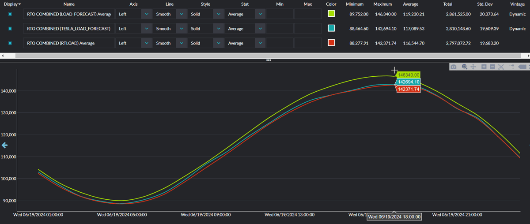The width and height of the screenshot is (530, 224).
Task: Click the left arrow of horizontal scrollbar
Action: (3, 56)
